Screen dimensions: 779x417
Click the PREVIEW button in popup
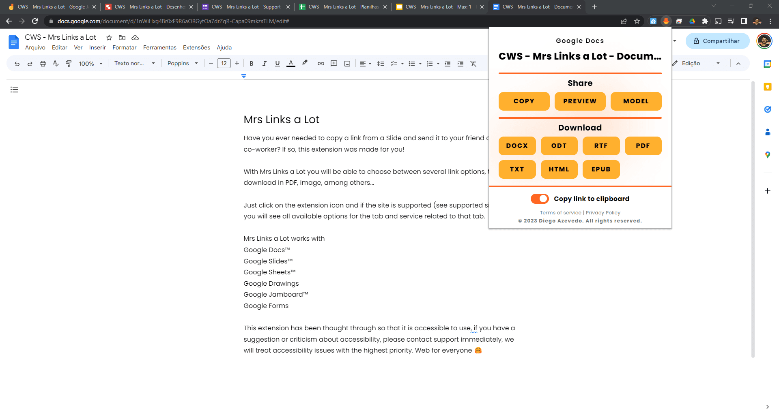[580, 101]
